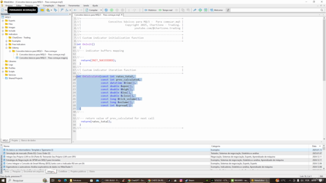This screenshot has width=326, height=183.
Task: Select the Libraries folder
Action: [12, 61]
